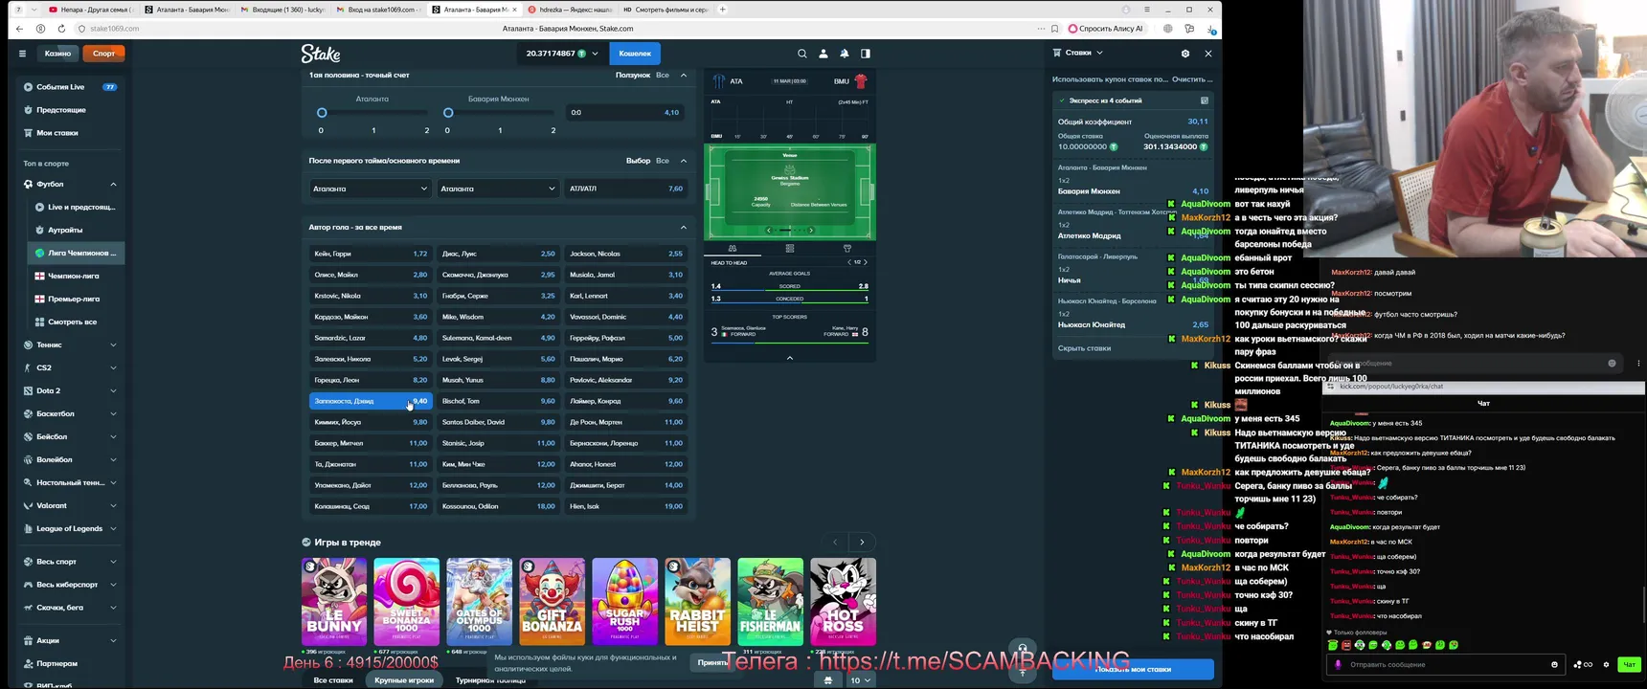Image resolution: width=1647 pixels, height=689 pixels.
Task: Click Скрыть ставки link in bet slip
Action: tap(1084, 348)
